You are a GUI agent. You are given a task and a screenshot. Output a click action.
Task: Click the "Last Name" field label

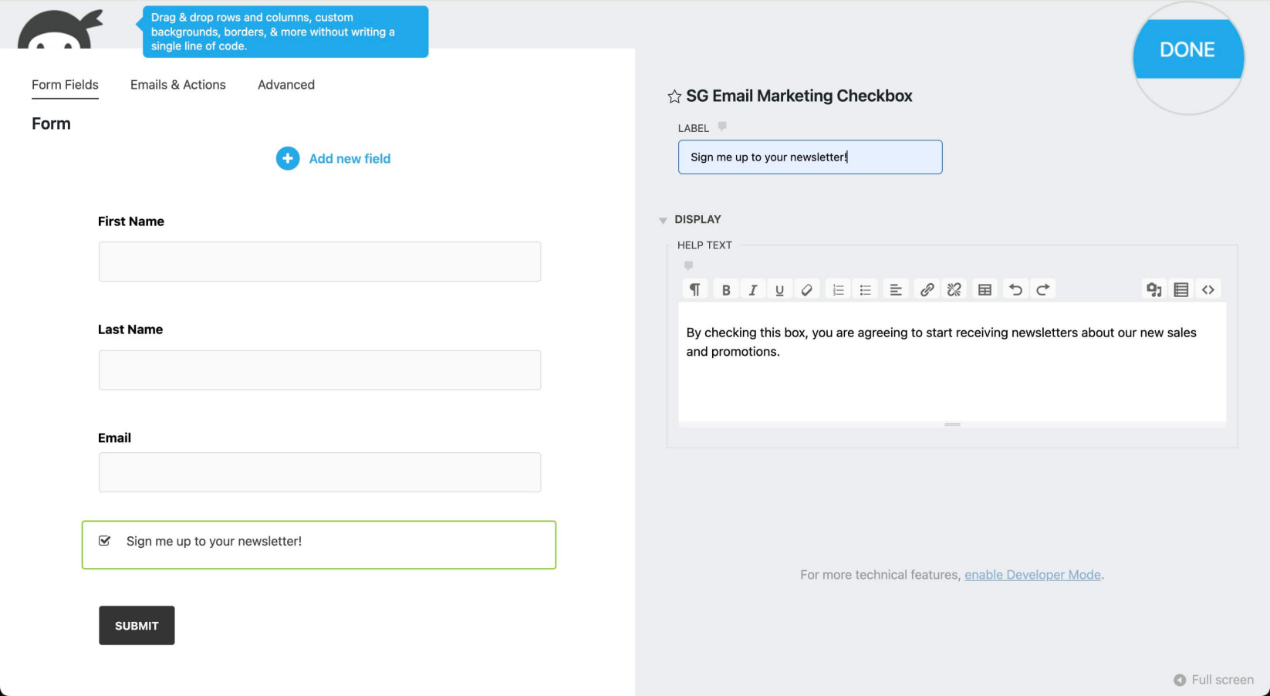click(130, 329)
